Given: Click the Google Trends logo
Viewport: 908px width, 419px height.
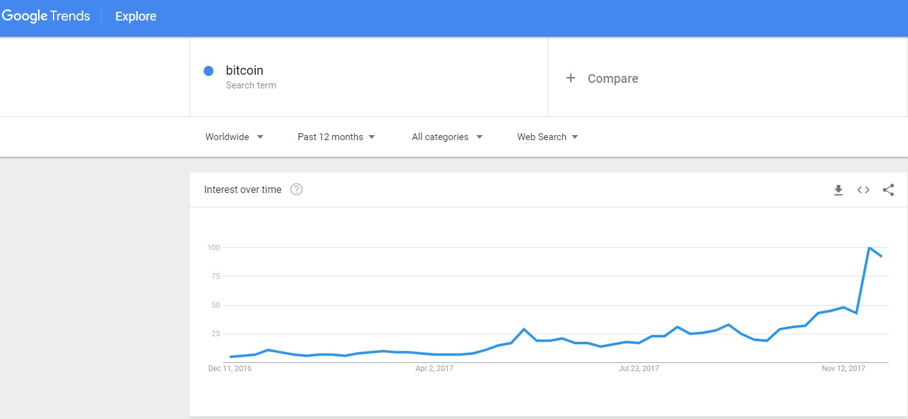Looking at the screenshot, I should (46, 16).
